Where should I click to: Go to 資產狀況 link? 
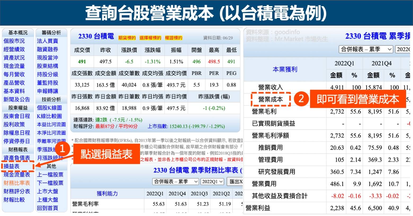click(14, 58)
